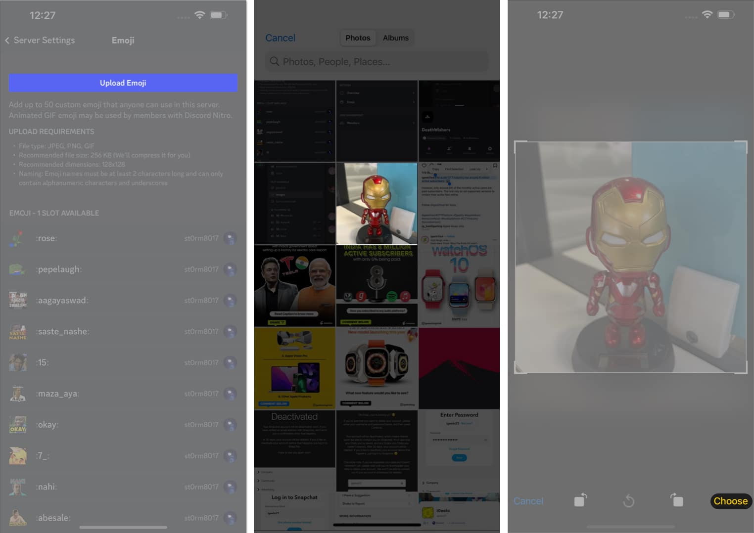Image resolution: width=754 pixels, height=533 pixels.
Task: Select the :aagayaswad: emoji entry
Action: 123,301
